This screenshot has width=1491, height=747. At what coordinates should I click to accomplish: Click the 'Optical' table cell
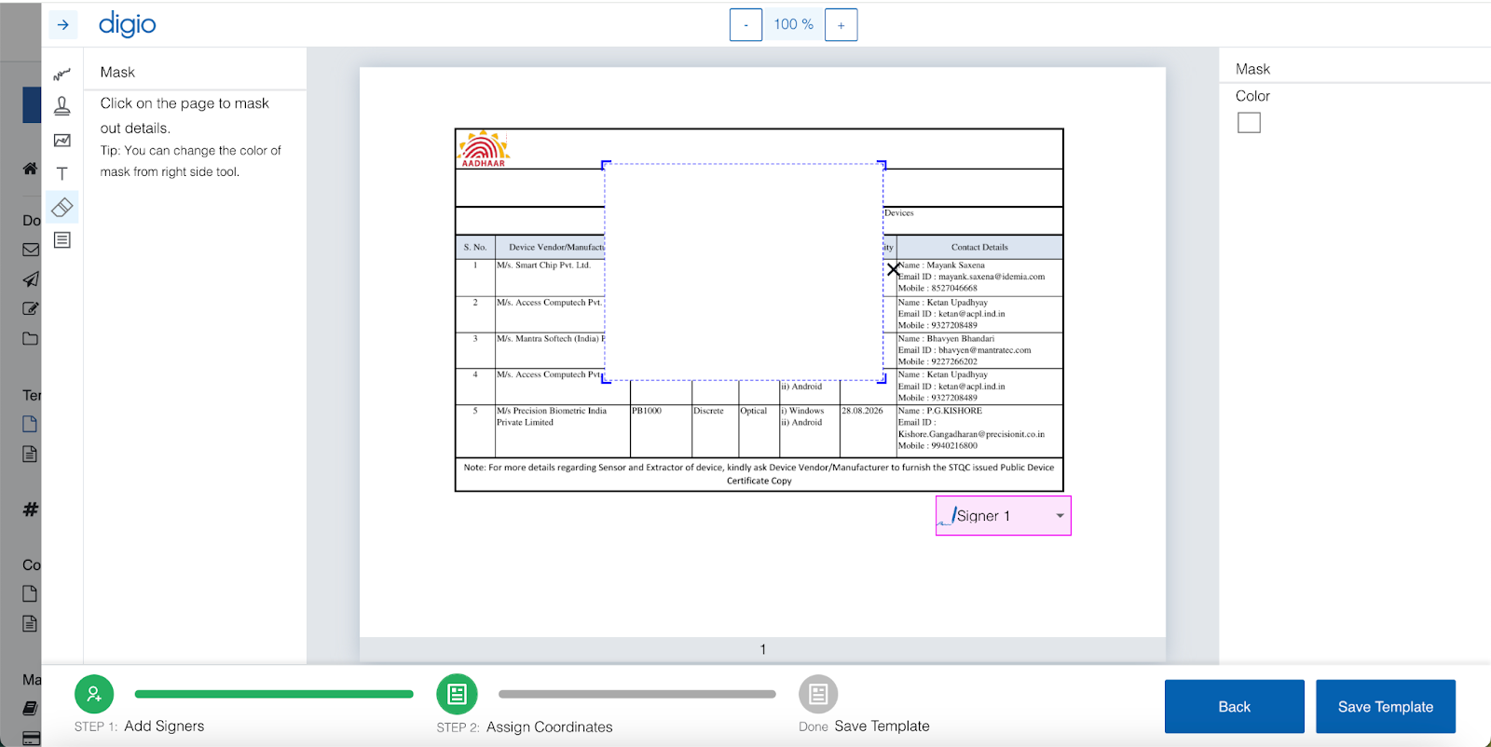(x=754, y=411)
